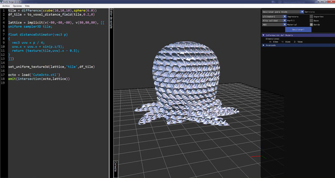The height and width of the screenshot is (178, 335).
Task: Enable the Base checkbox
Action: coord(311,21)
